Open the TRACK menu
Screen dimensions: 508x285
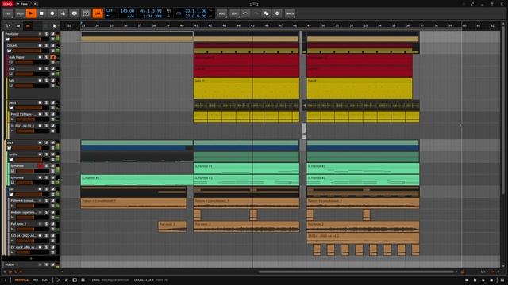(290, 13)
